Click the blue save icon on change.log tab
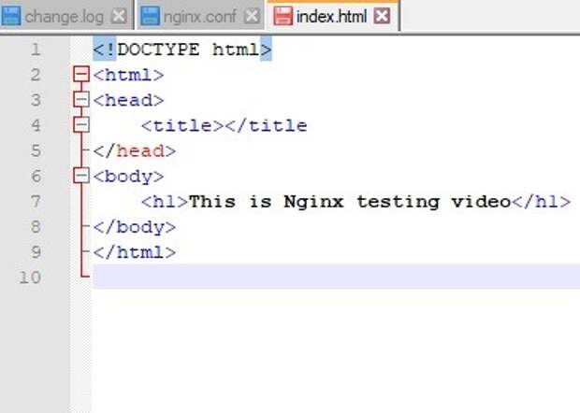The height and width of the screenshot is (413, 580). [11, 16]
